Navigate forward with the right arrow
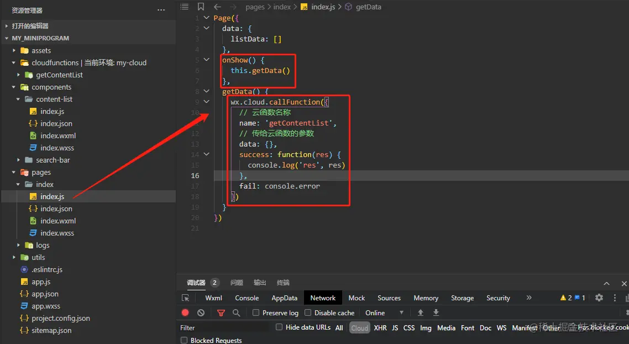The width and height of the screenshot is (629, 344). tap(233, 7)
